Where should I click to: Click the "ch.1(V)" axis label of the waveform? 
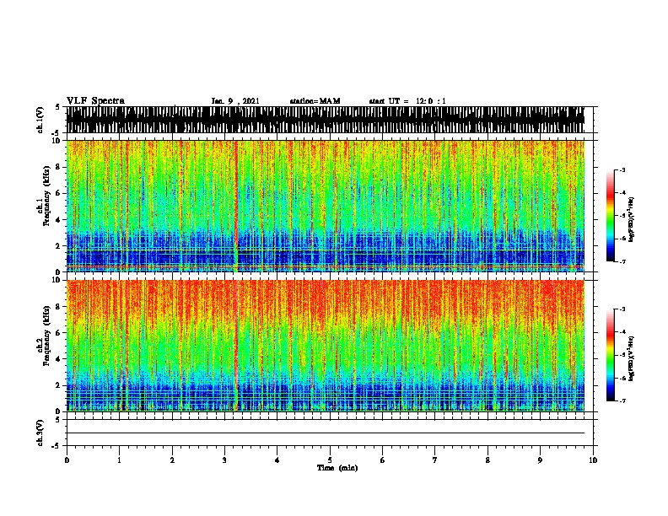click(x=40, y=120)
